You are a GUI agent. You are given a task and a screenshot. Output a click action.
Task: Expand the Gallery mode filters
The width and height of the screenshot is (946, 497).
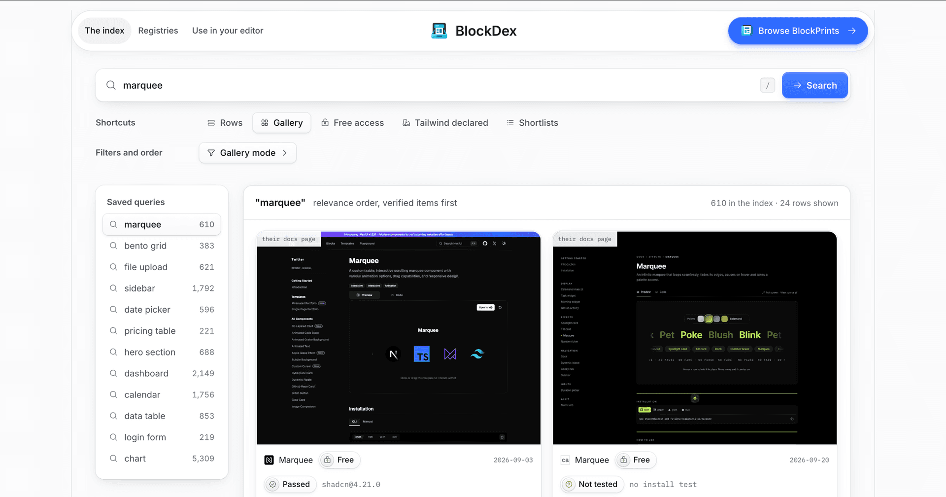pyautogui.click(x=248, y=153)
